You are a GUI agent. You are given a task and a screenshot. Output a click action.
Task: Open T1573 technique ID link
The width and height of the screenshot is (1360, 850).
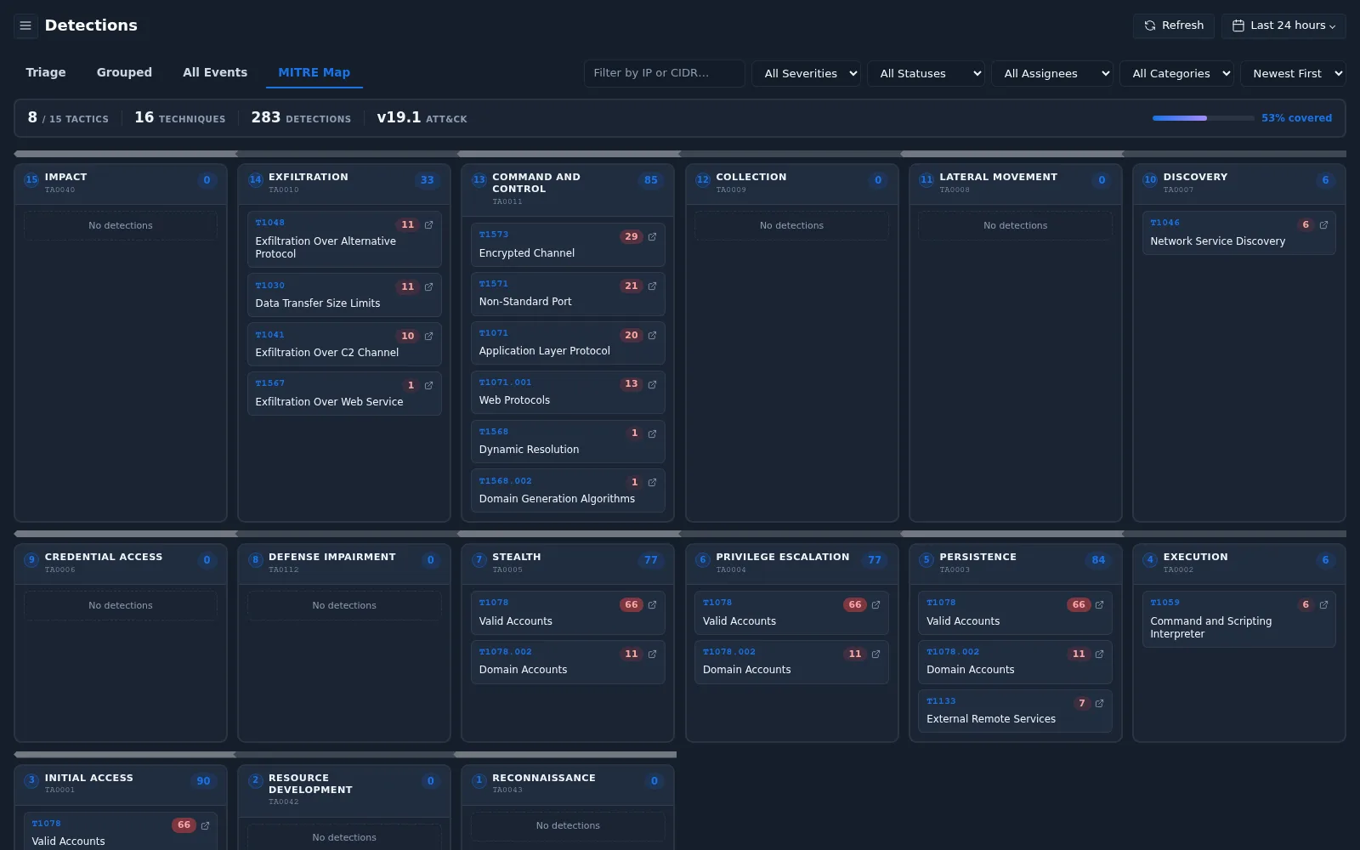tap(494, 235)
